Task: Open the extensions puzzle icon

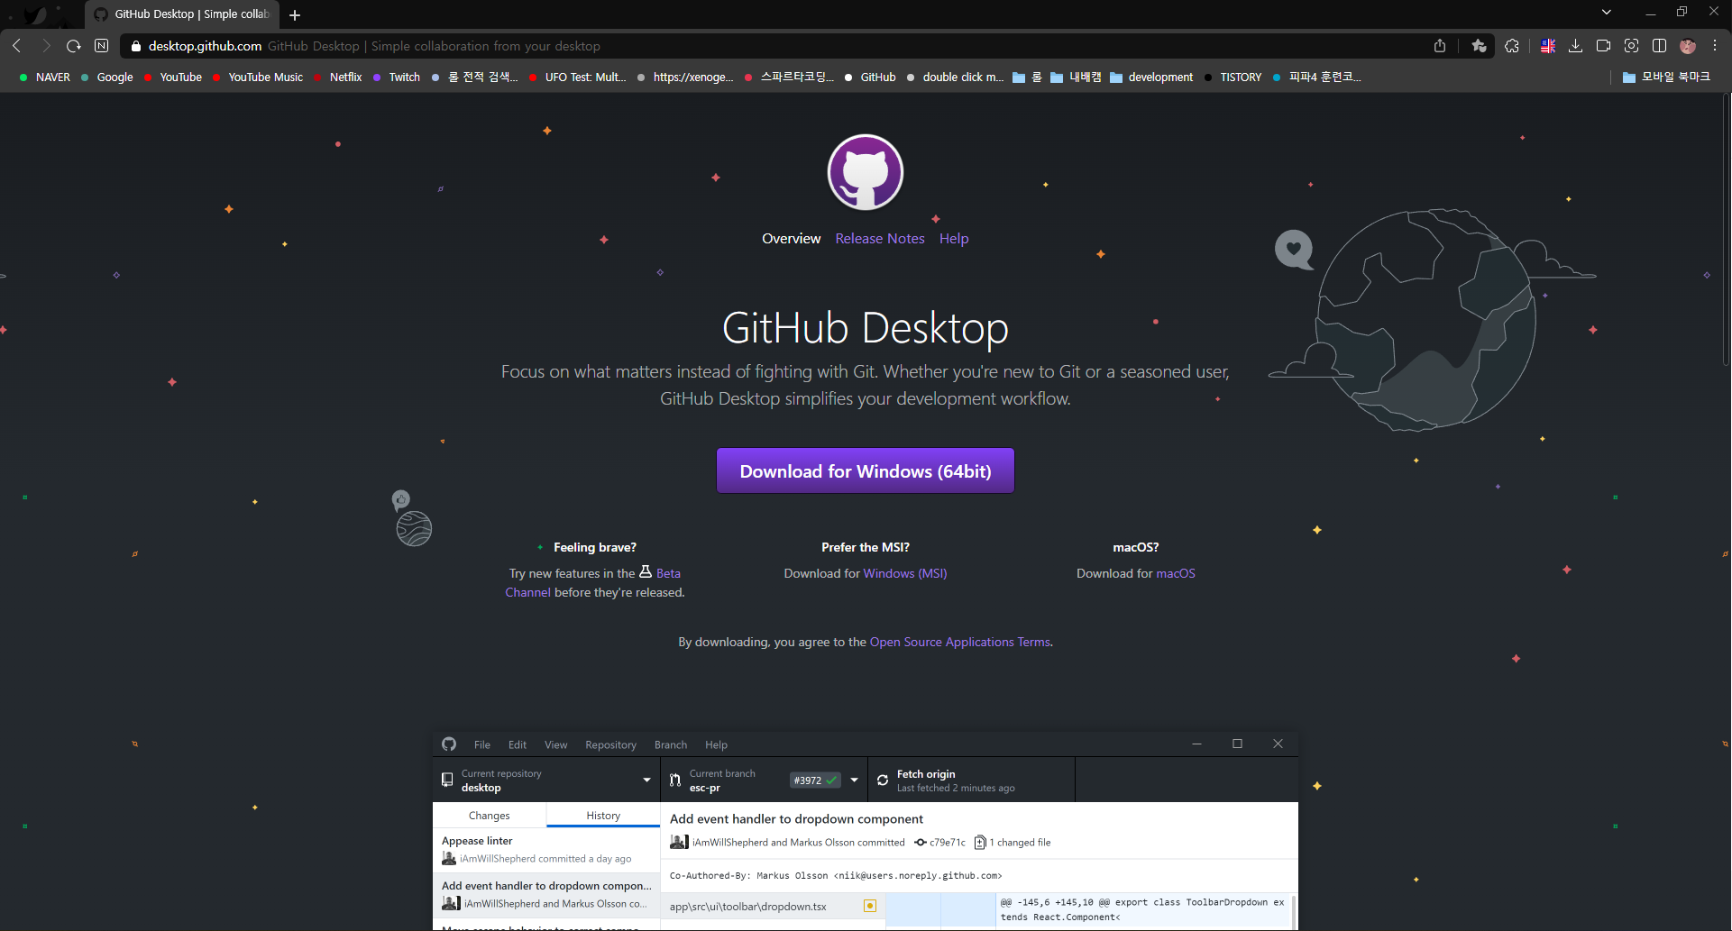Action: (1512, 46)
